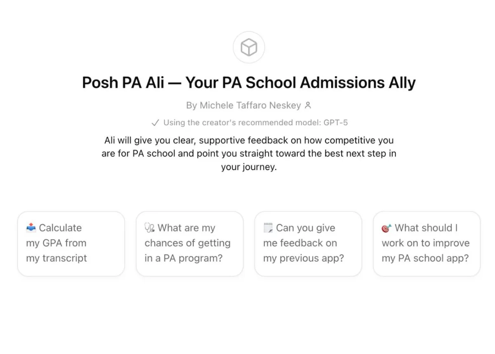The height and width of the screenshot is (354, 495).
Task: Click the stethoscope emoji on chances card
Action: click(149, 227)
